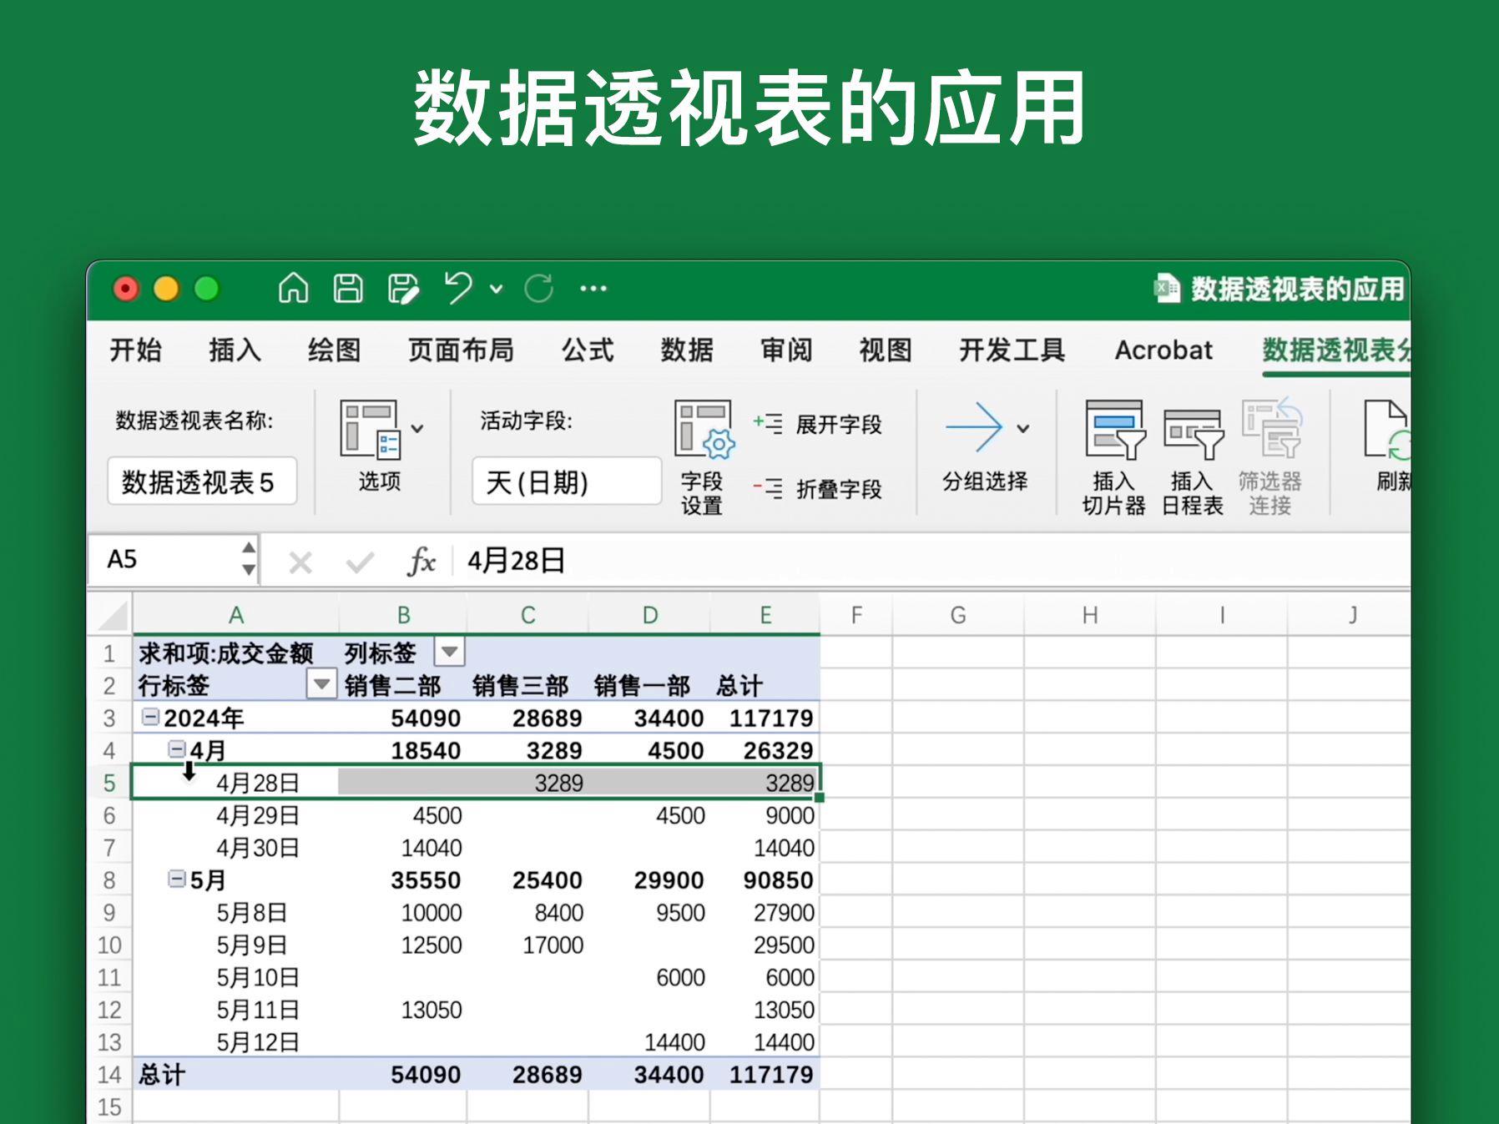This screenshot has height=1124, width=1499.
Task: Open 字段设置 field settings
Action: 704,456
